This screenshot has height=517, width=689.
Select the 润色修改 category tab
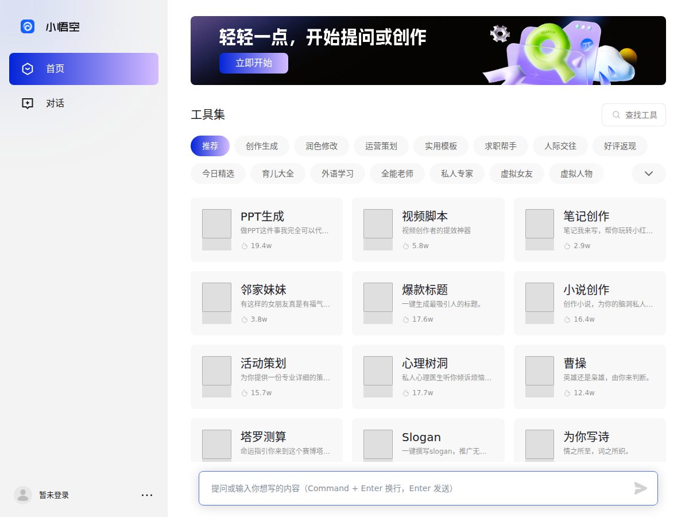tap(322, 146)
